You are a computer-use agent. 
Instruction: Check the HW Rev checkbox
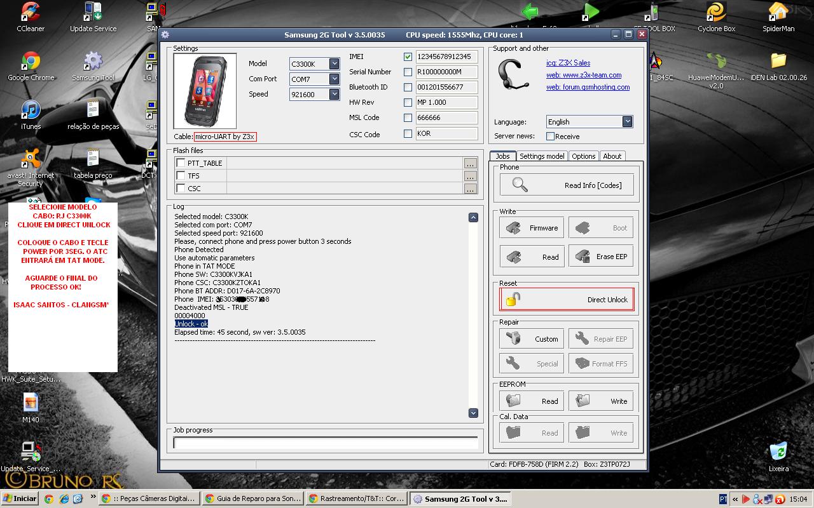(x=408, y=102)
